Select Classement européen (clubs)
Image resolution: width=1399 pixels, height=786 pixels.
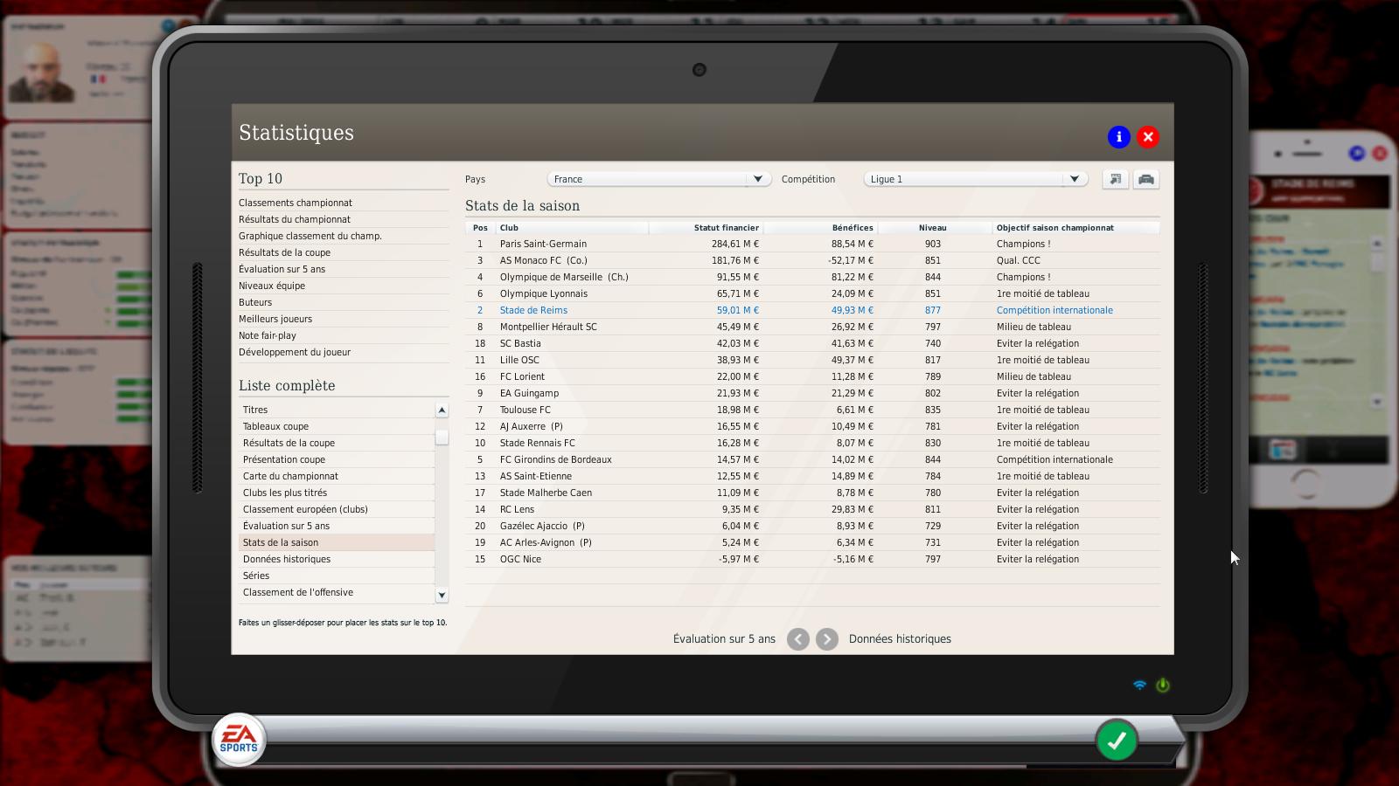337,509
